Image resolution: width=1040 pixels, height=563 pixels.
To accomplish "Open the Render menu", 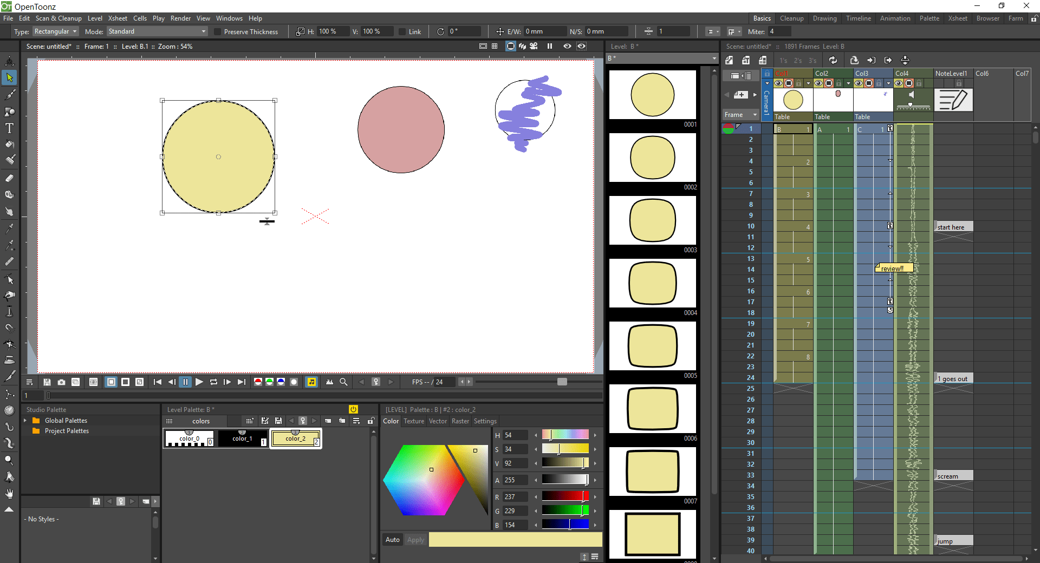I will [x=180, y=18].
